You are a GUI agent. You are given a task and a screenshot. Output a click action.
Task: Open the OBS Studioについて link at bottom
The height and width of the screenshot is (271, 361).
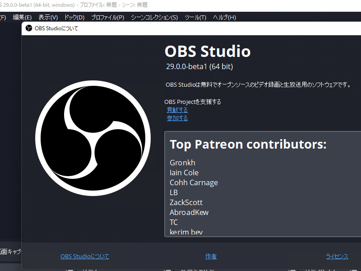coord(85,256)
